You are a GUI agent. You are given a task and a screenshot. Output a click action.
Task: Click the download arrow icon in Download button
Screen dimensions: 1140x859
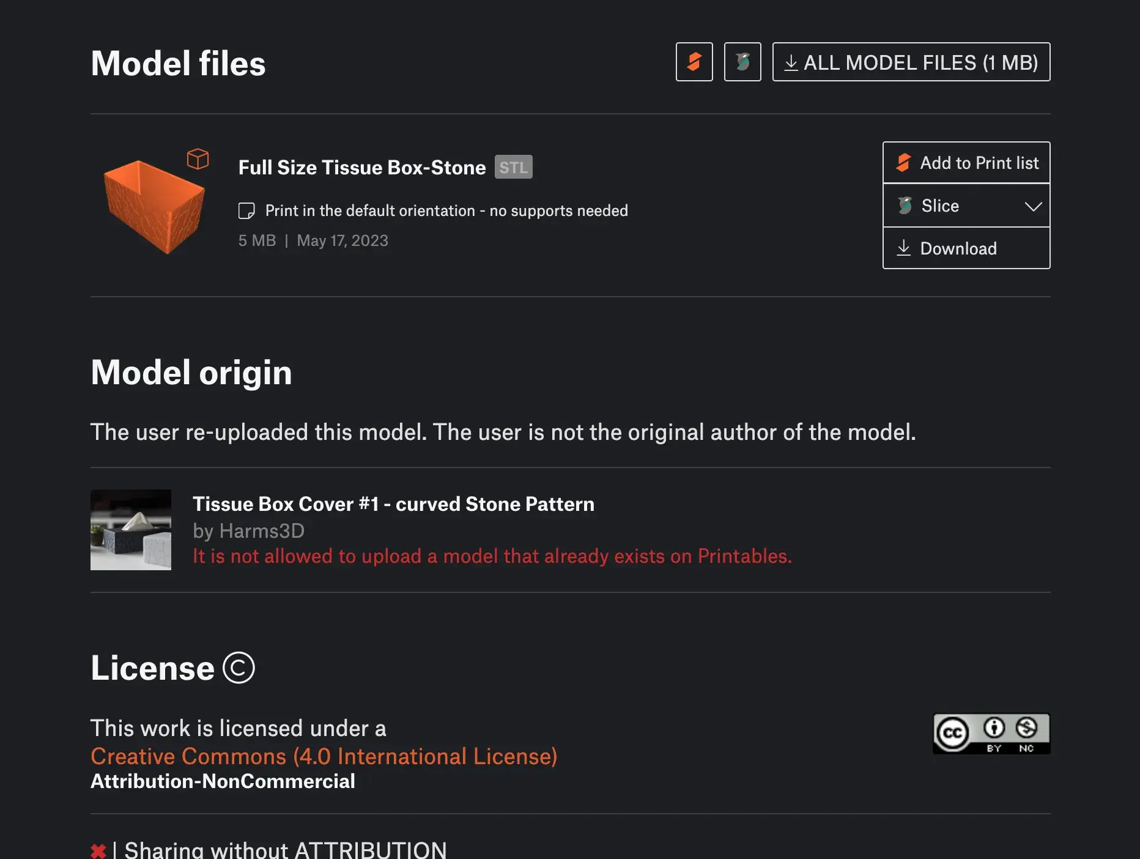point(903,248)
